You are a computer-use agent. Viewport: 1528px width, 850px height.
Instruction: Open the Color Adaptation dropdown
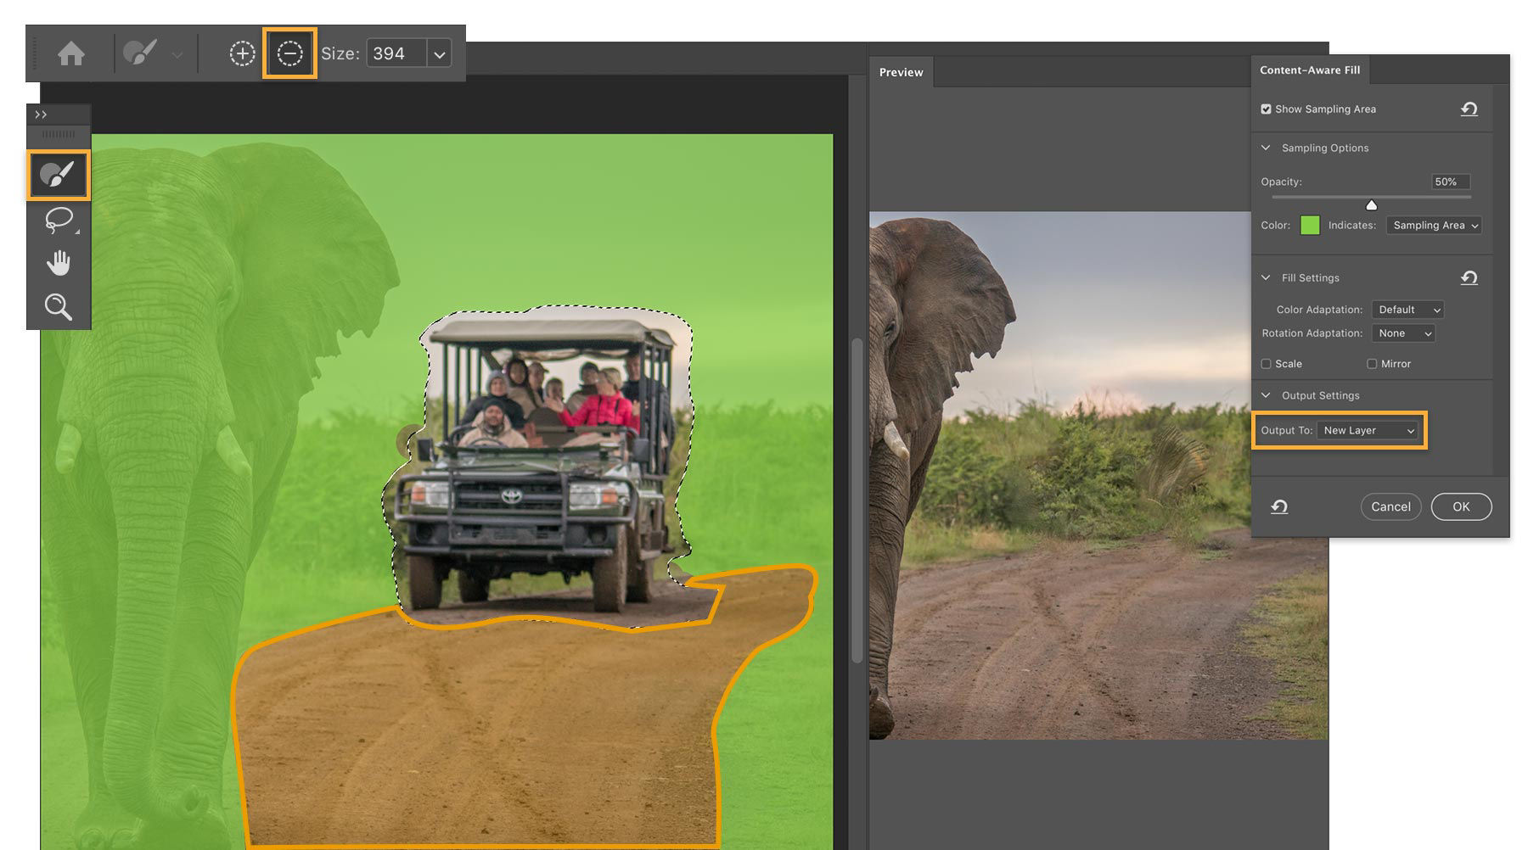1407,310
